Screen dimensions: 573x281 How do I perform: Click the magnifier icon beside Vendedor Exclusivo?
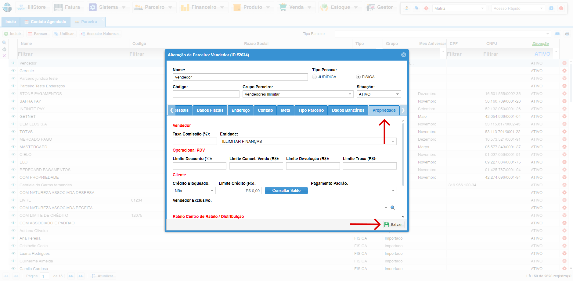[393, 208]
